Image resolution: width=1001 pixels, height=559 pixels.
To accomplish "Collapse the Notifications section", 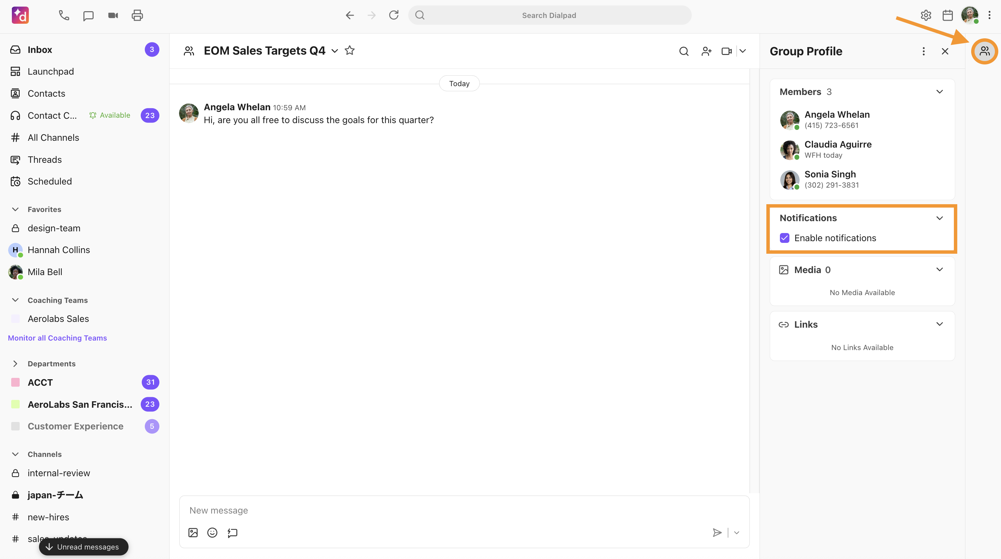I will [939, 218].
